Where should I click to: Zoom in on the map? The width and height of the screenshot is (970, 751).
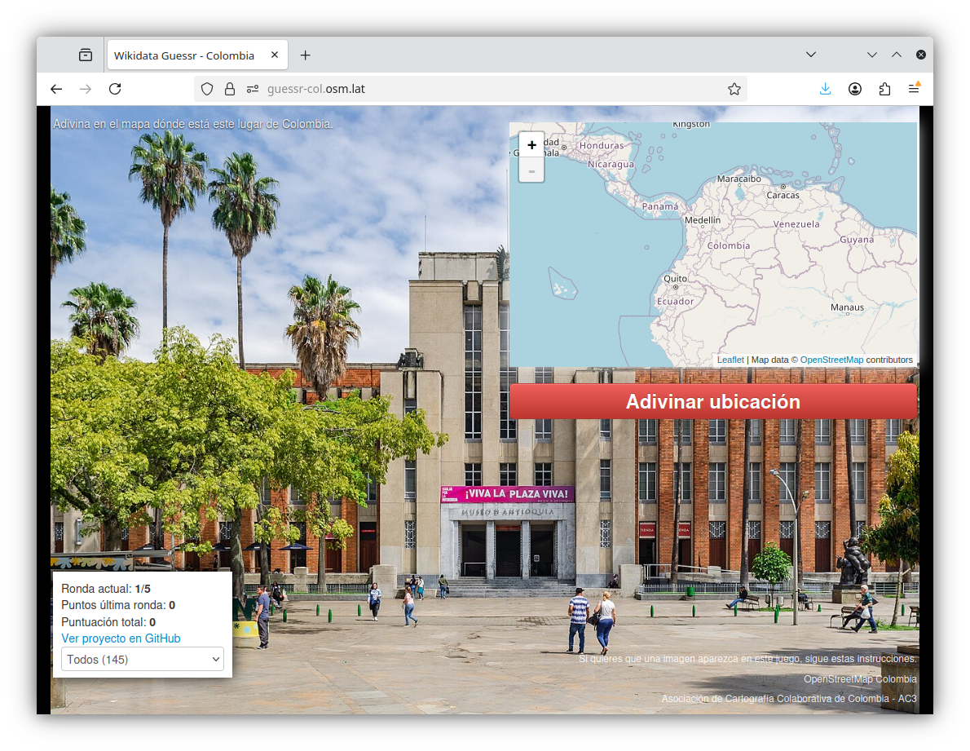pos(531,145)
